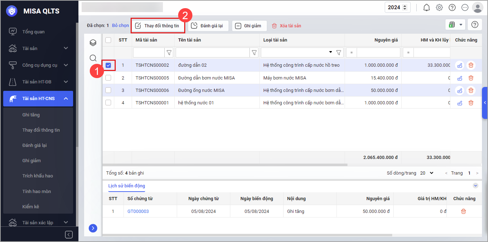Open the notifications bell icon

coord(427,7)
